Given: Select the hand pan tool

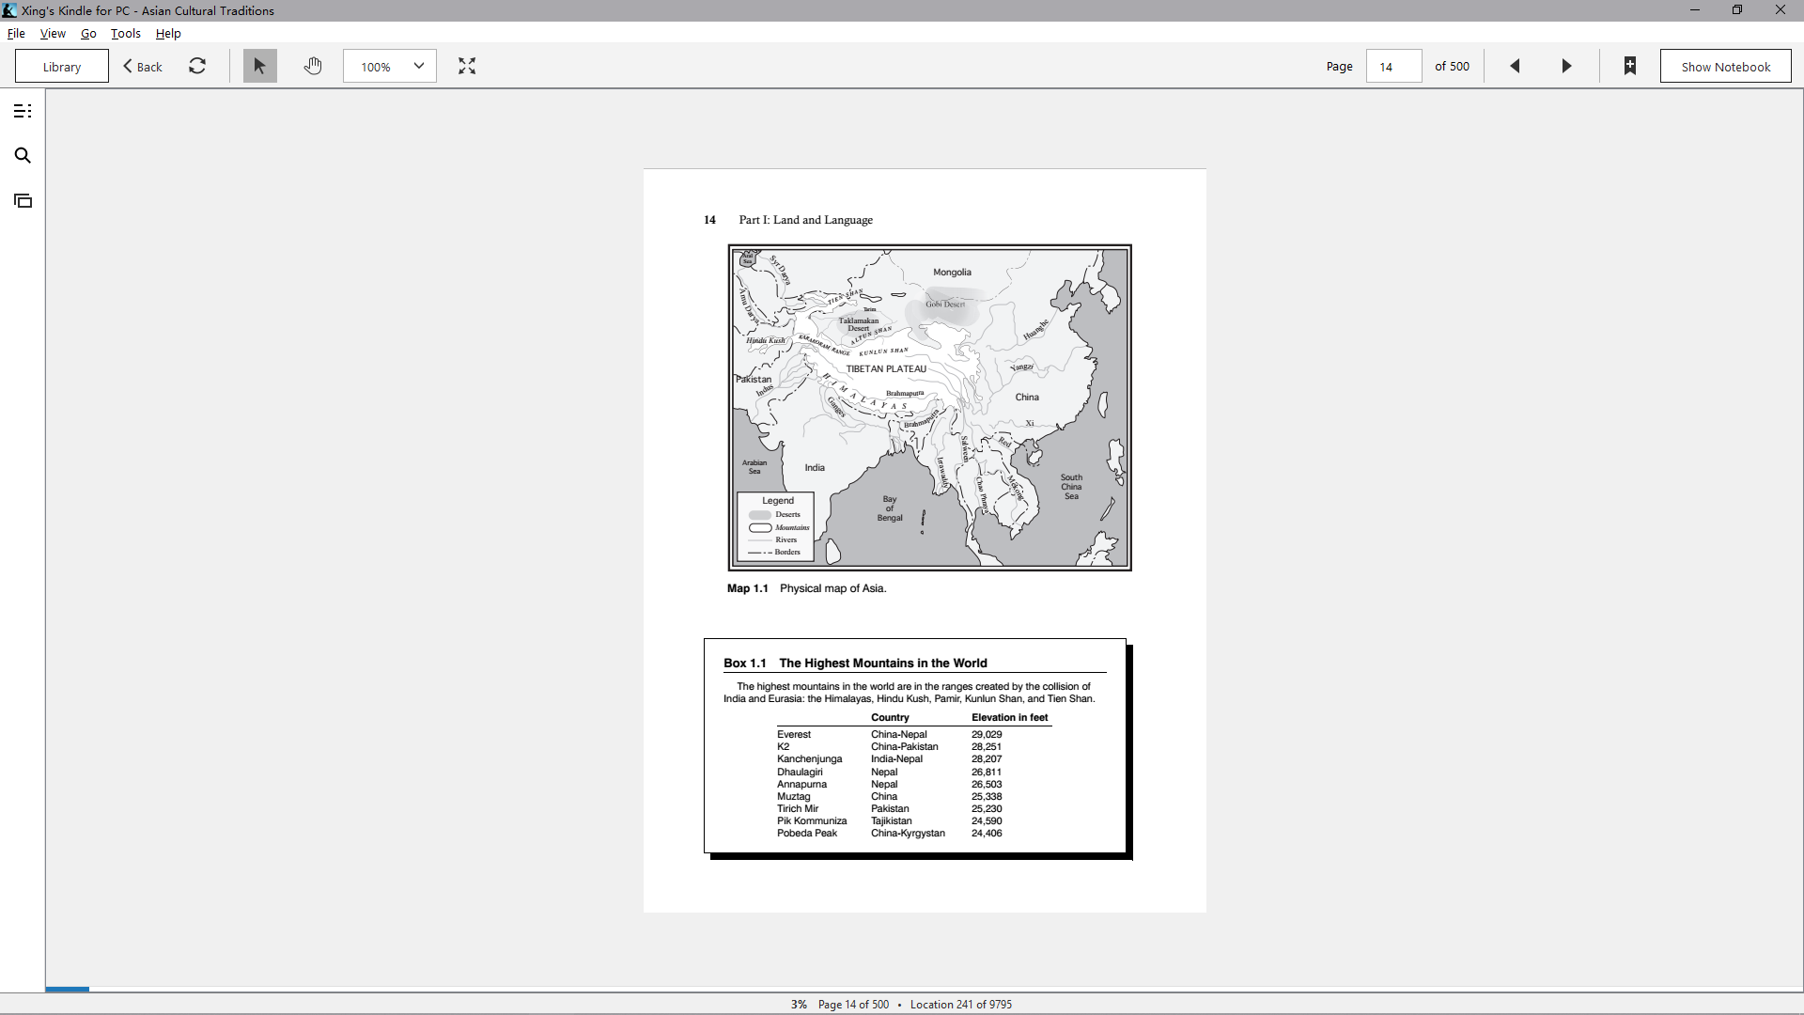Looking at the screenshot, I should 313,66.
